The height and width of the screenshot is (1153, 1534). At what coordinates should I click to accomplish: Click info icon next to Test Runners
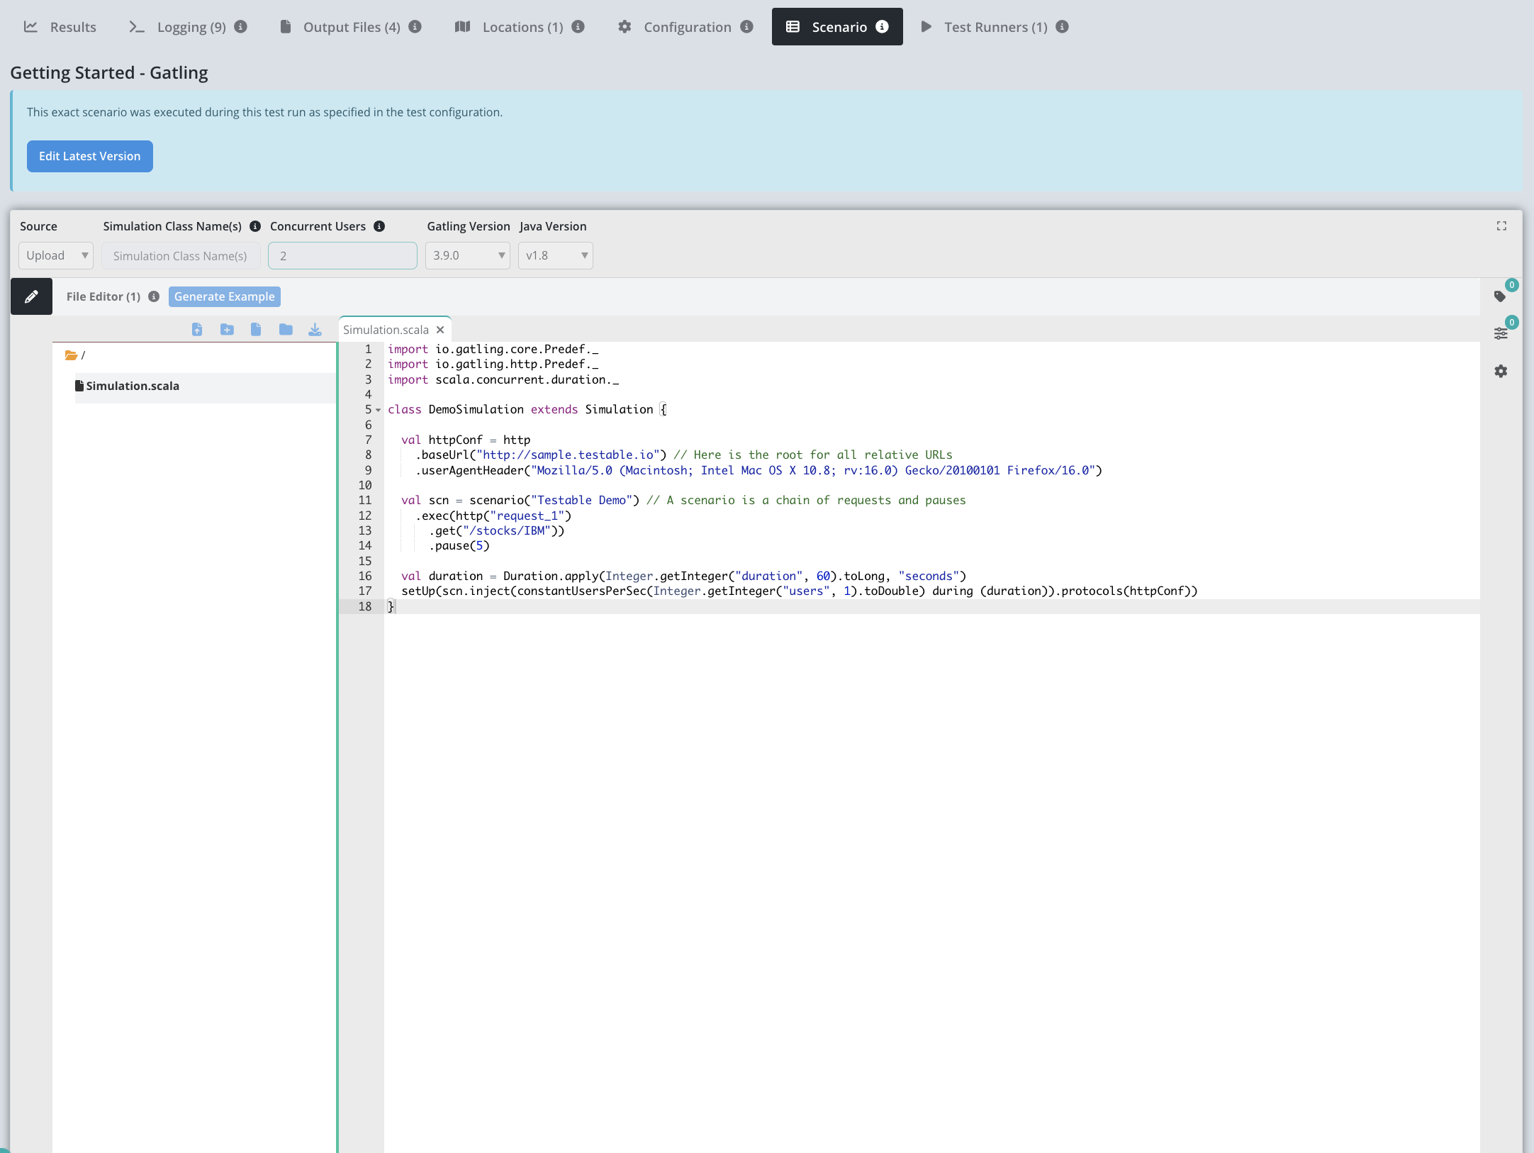tap(1062, 27)
